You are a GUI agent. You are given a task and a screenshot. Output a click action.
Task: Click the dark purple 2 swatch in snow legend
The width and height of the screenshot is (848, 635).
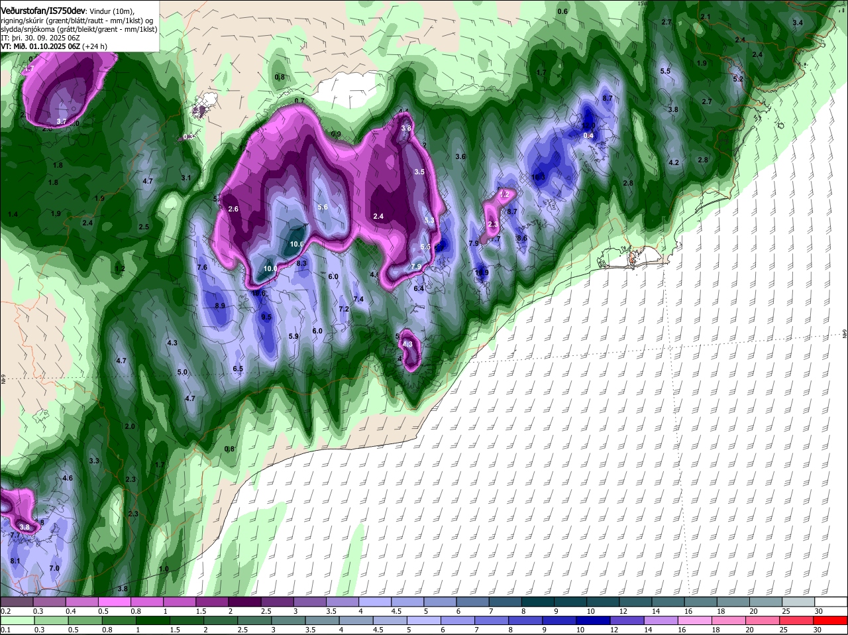point(244,602)
